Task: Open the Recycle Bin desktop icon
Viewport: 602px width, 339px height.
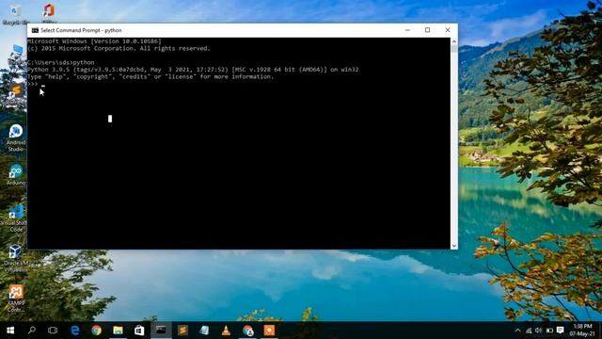Action: pos(15,14)
